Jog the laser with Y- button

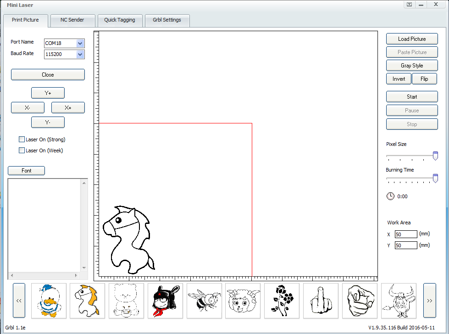(x=48, y=122)
